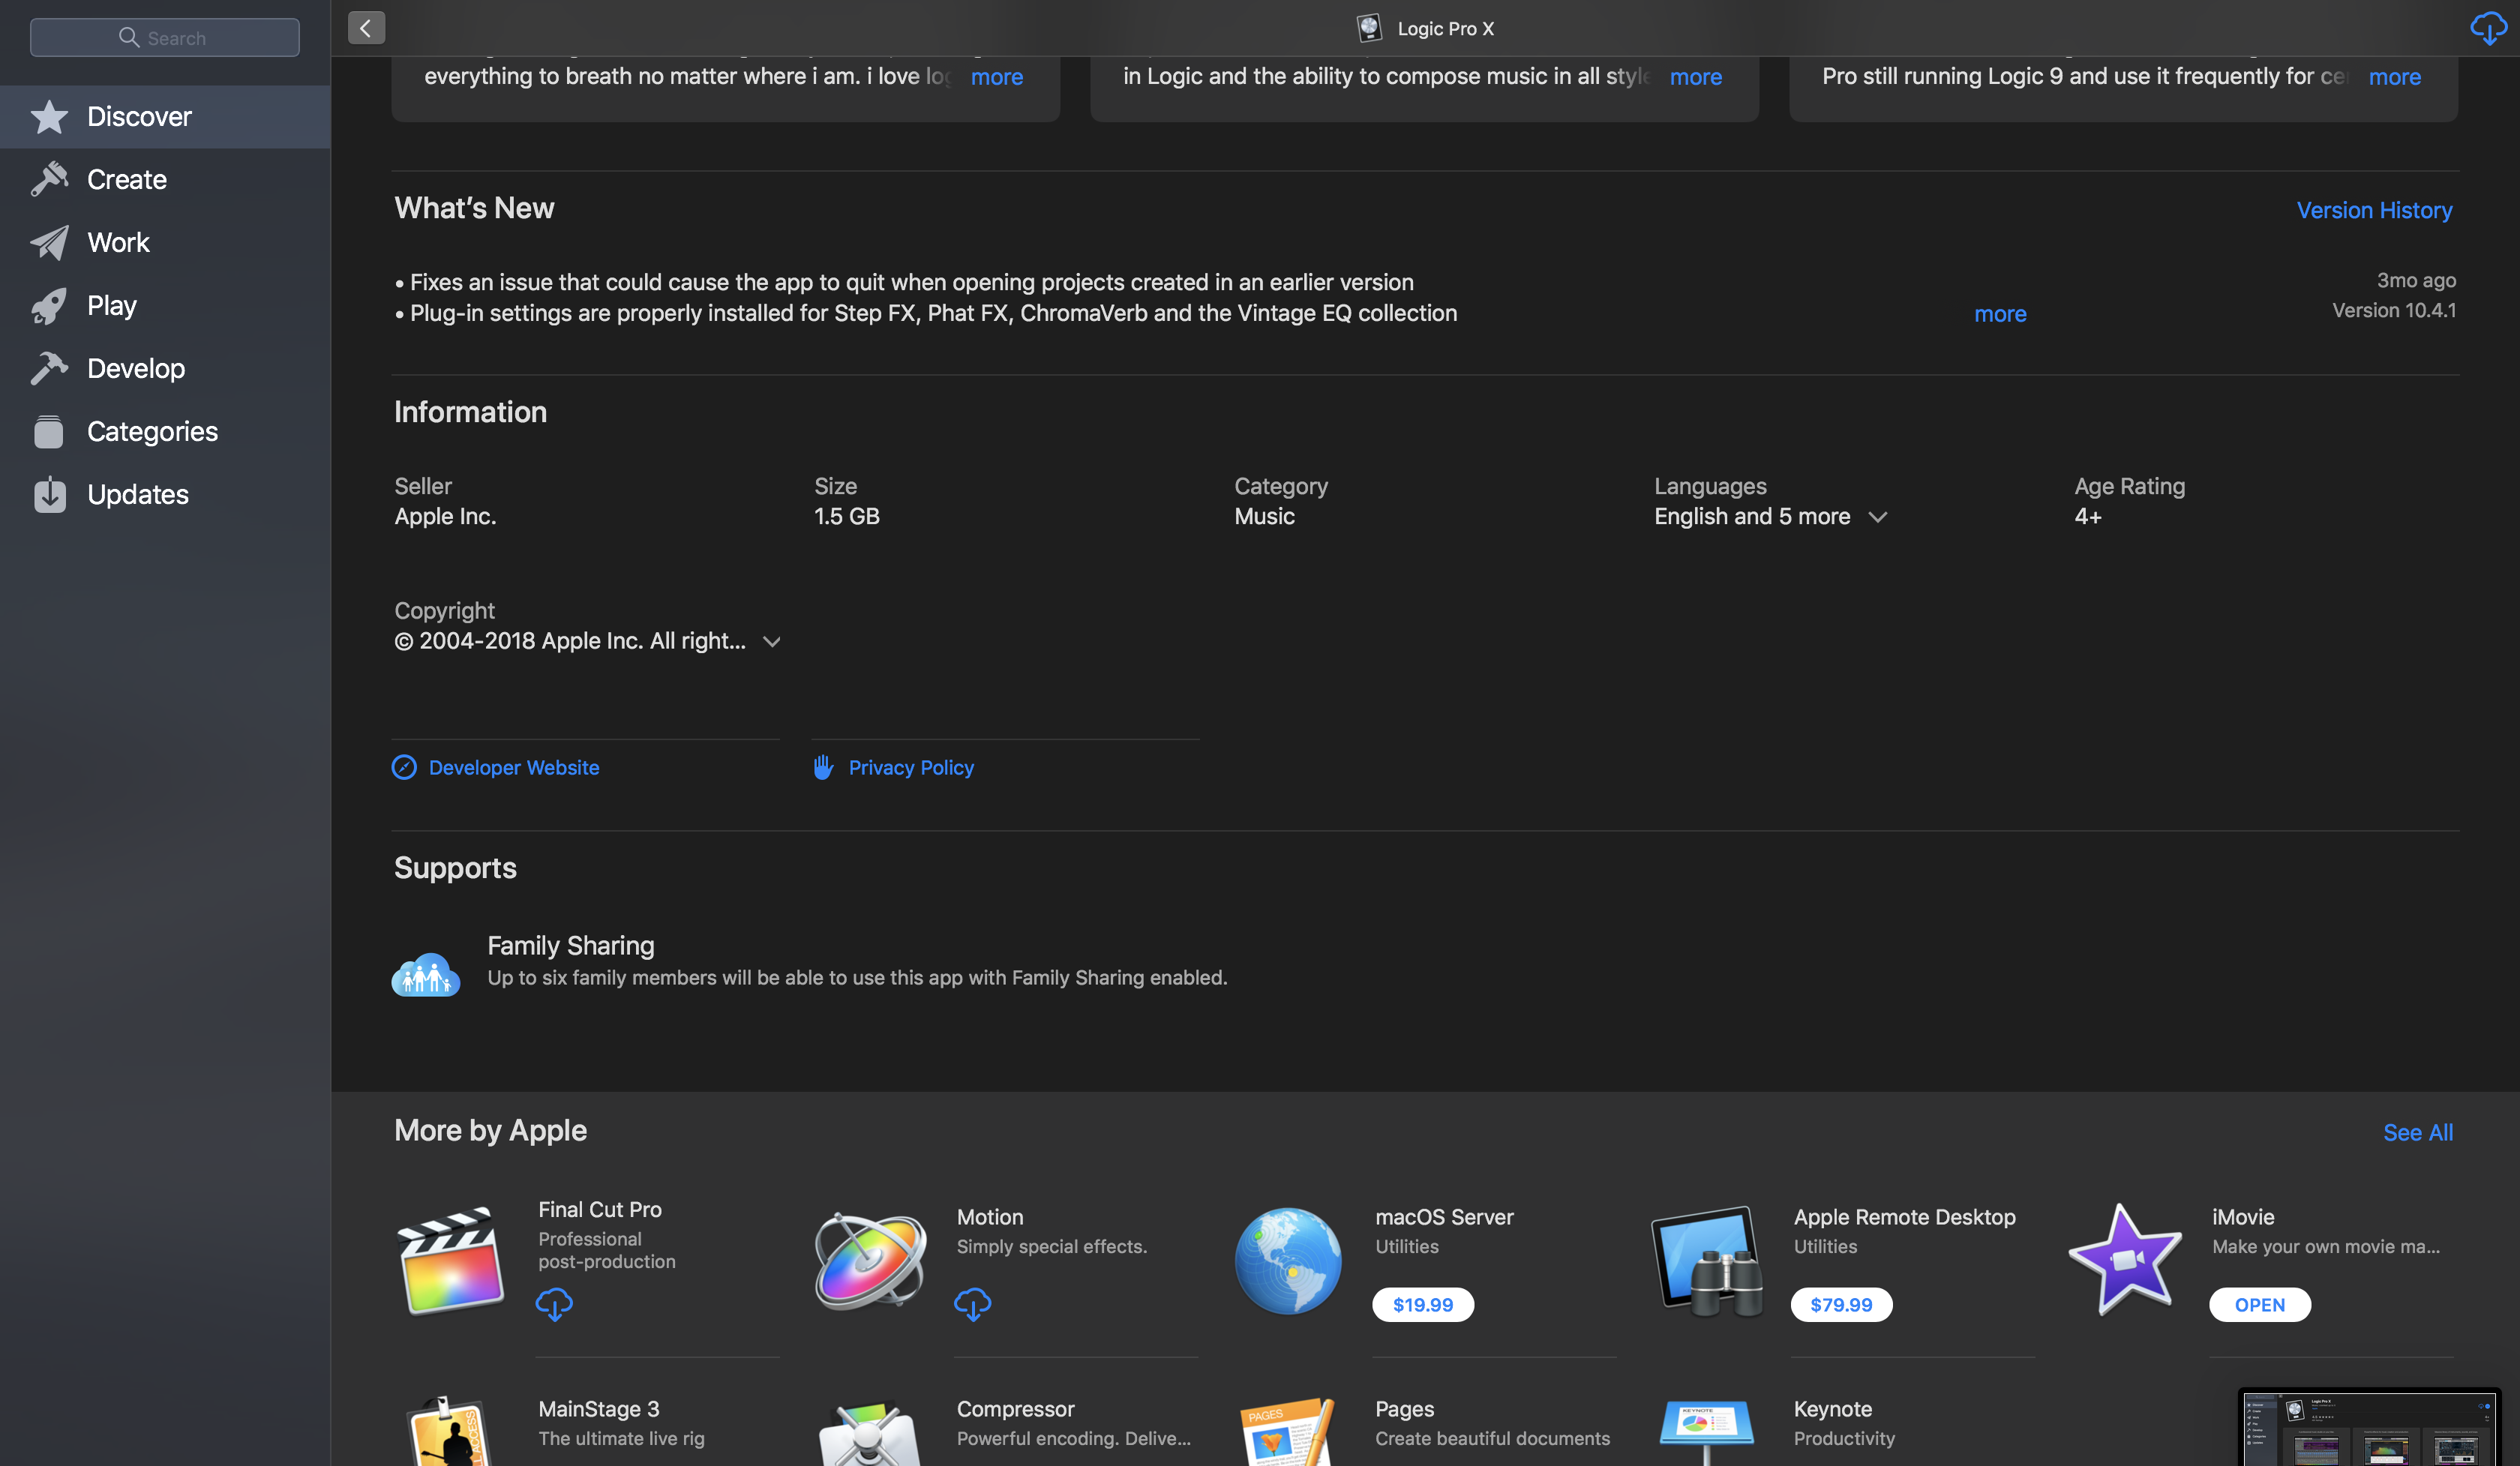Viewport: 2520px width, 1466px height.
Task: Open Version History link
Action: (x=2374, y=211)
